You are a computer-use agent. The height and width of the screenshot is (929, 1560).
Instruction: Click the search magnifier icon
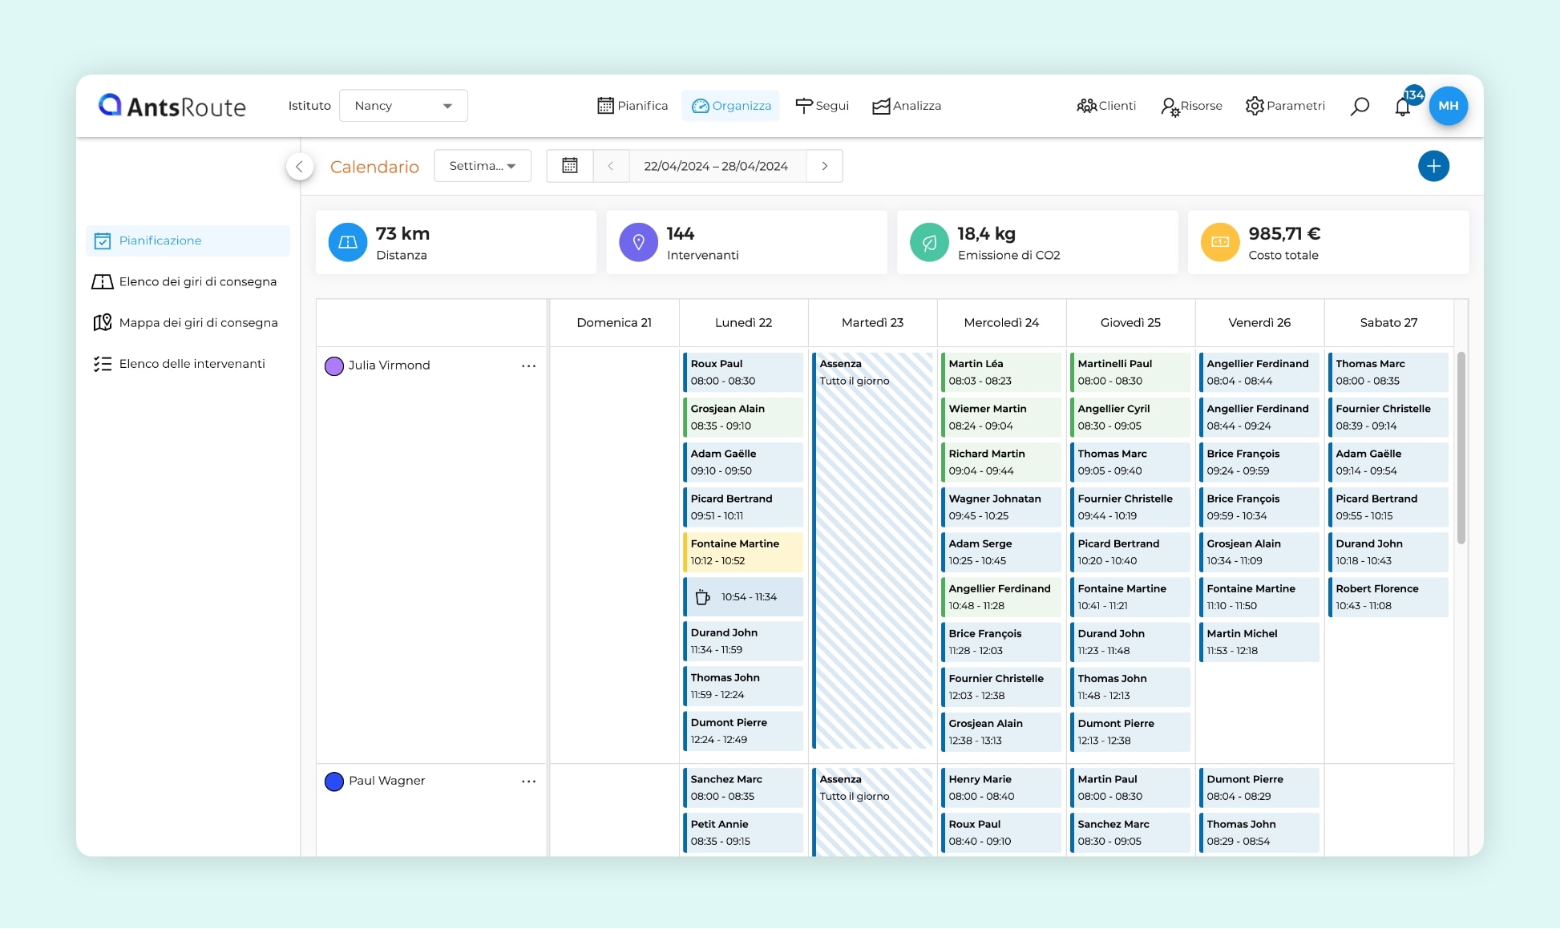(x=1360, y=106)
